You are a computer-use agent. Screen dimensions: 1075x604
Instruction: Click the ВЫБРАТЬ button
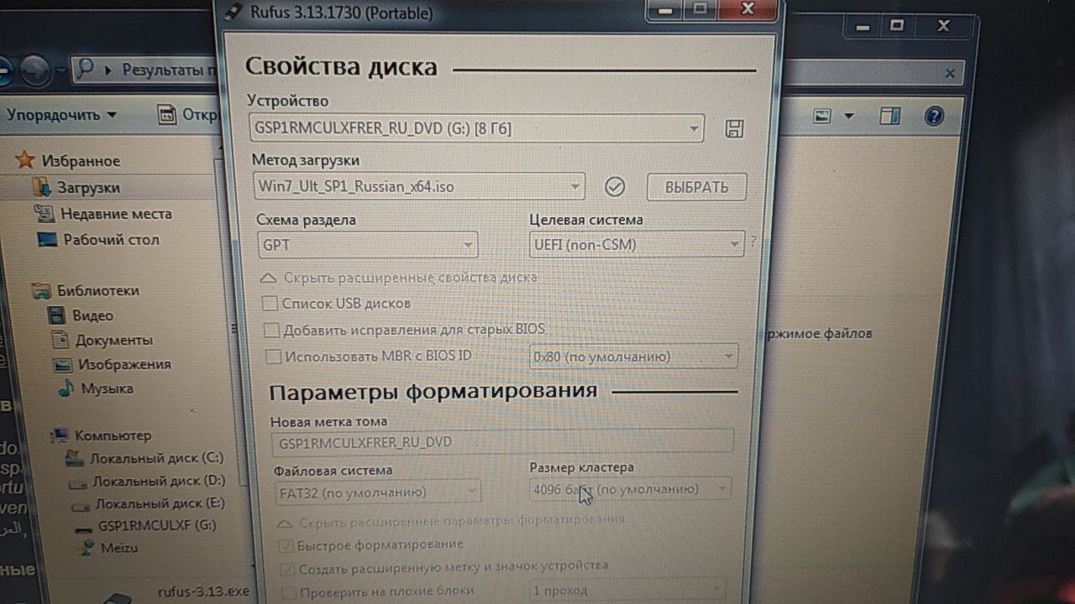(696, 187)
